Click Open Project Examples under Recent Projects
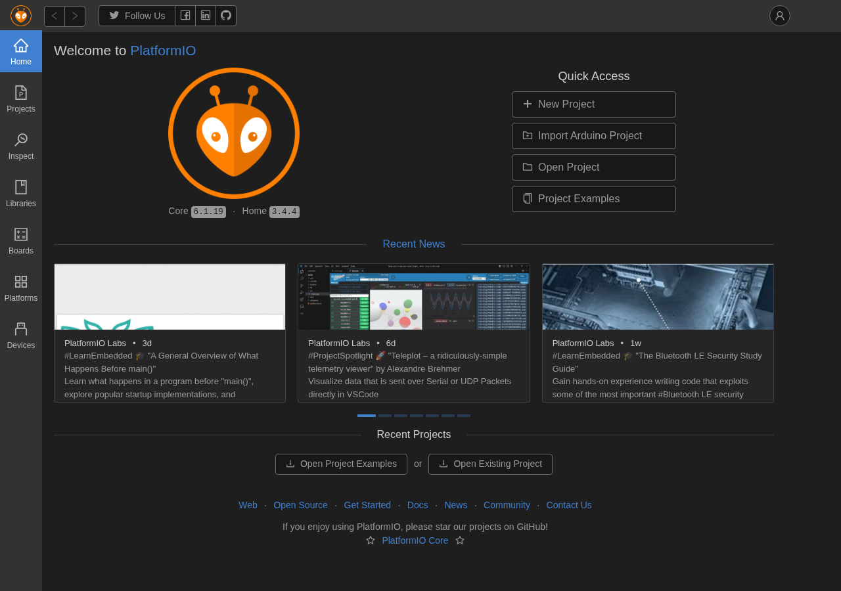841x591 pixels. point(341,464)
